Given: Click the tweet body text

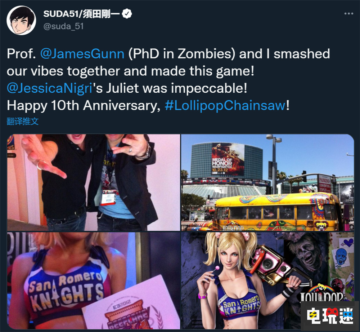Looking at the screenshot, I should click(x=168, y=80).
